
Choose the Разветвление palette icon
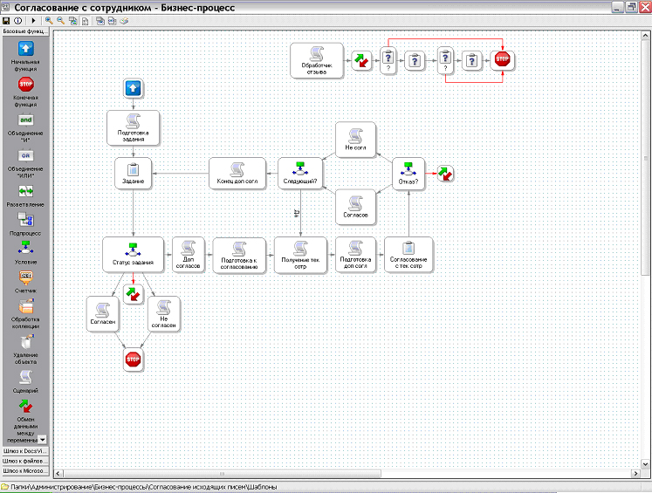(x=25, y=189)
